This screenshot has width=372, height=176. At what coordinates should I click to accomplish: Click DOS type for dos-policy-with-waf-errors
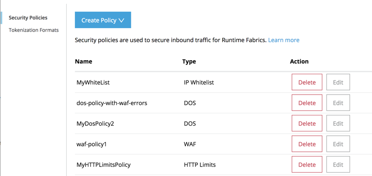click(x=190, y=103)
